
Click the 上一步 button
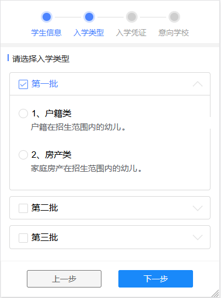point(64,279)
